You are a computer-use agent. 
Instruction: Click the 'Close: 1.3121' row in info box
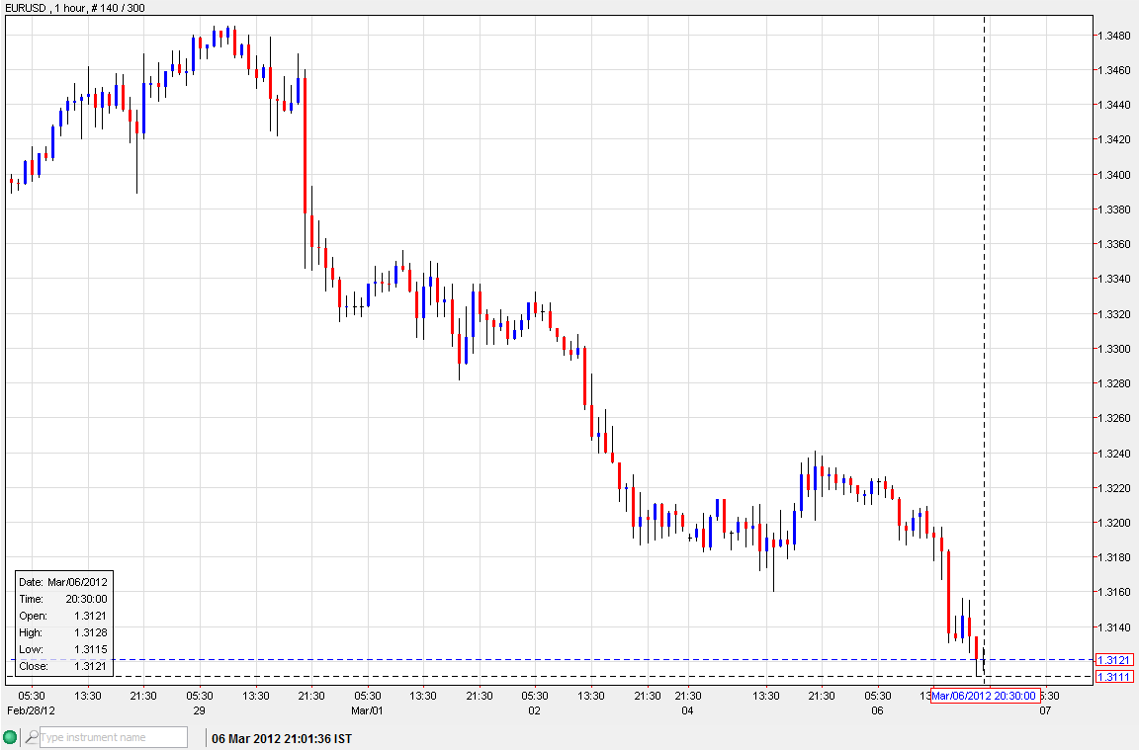click(x=63, y=666)
